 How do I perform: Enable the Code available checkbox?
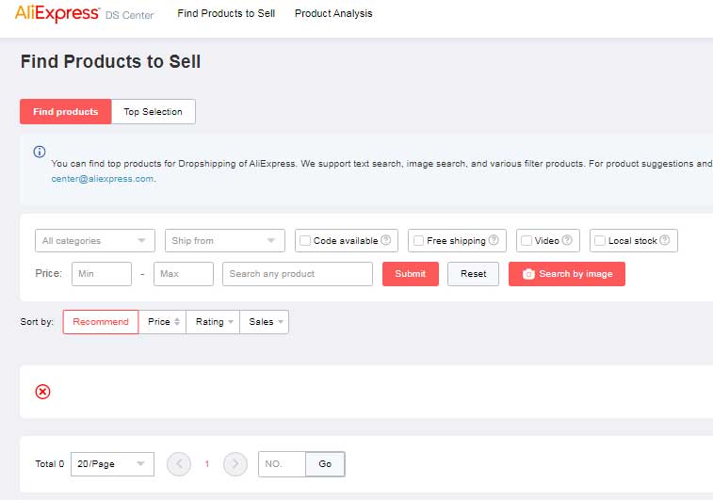[x=305, y=240]
